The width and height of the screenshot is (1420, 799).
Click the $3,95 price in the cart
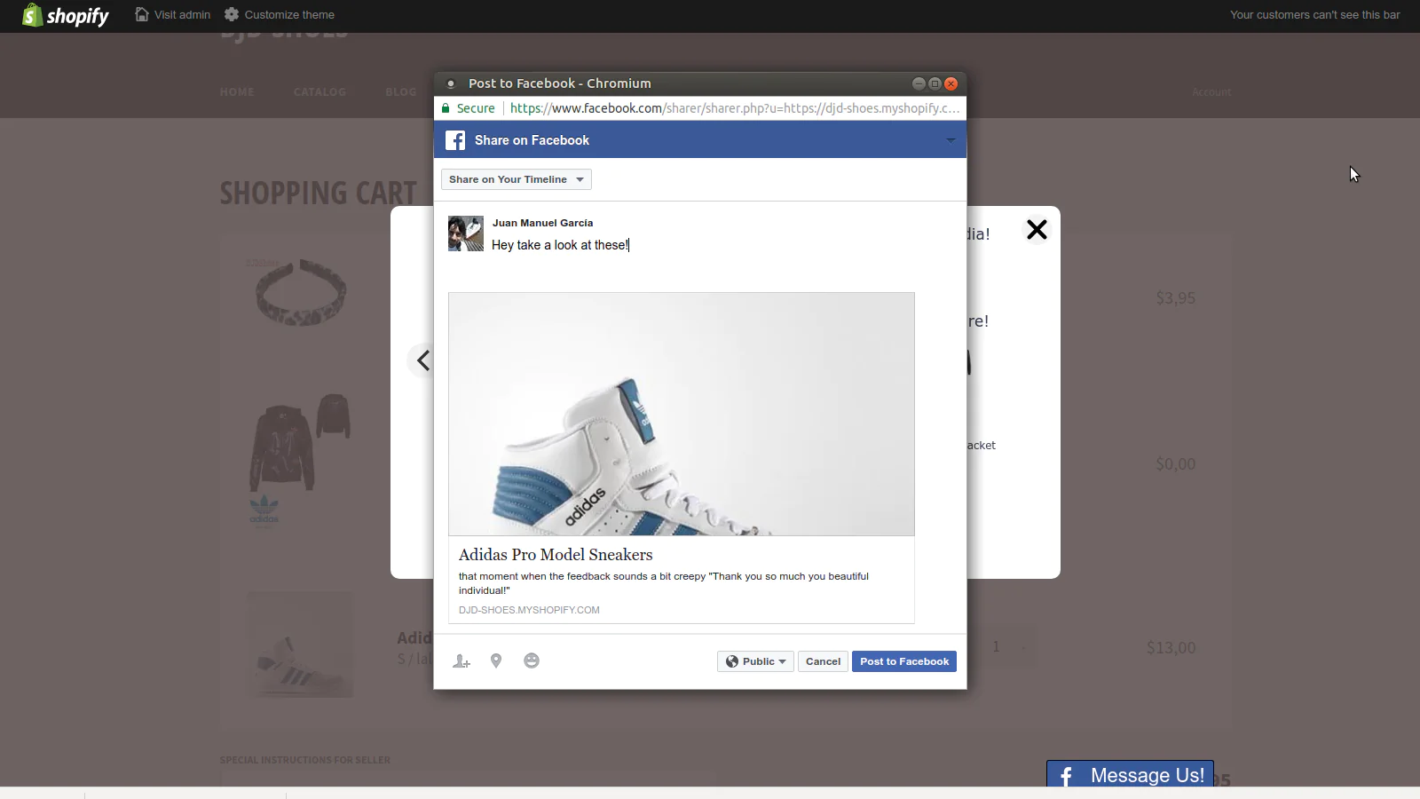click(1175, 298)
